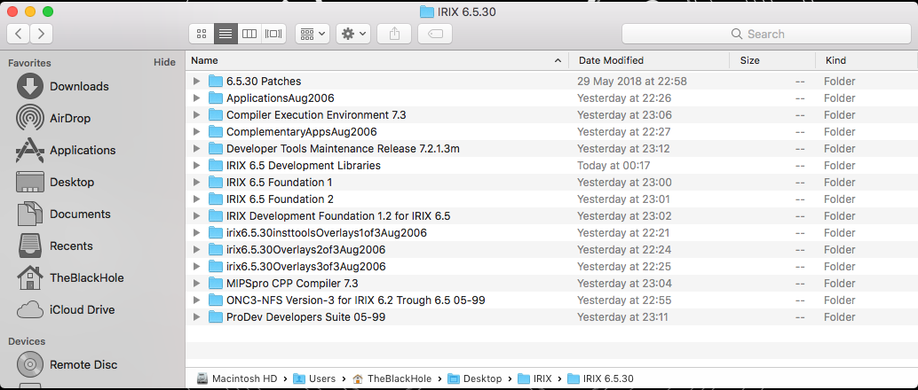
Task: Select irix6.5.30insttoolsOverlays1of3Aug2006 folder icon
Action: click(216, 233)
